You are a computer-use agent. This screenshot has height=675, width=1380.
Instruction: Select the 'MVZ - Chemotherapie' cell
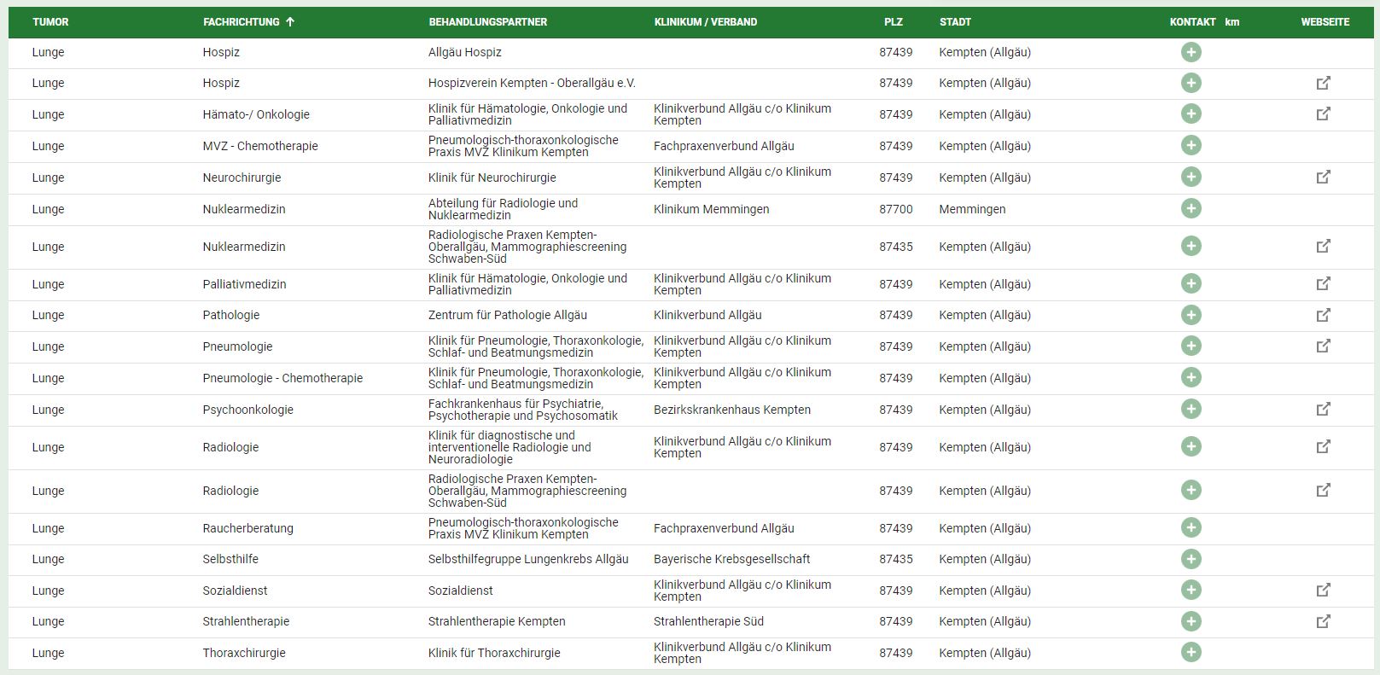259,146
